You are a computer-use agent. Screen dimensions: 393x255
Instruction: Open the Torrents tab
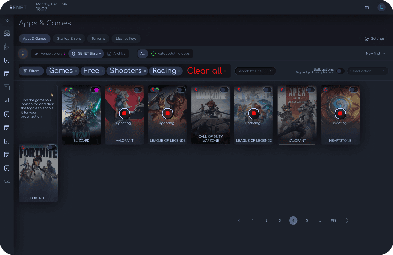click(98, 39)
